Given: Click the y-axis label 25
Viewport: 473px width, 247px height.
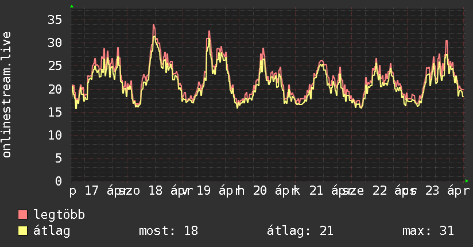Looking at the screenshot, I should pyautogui.click(x=55, y=66).
